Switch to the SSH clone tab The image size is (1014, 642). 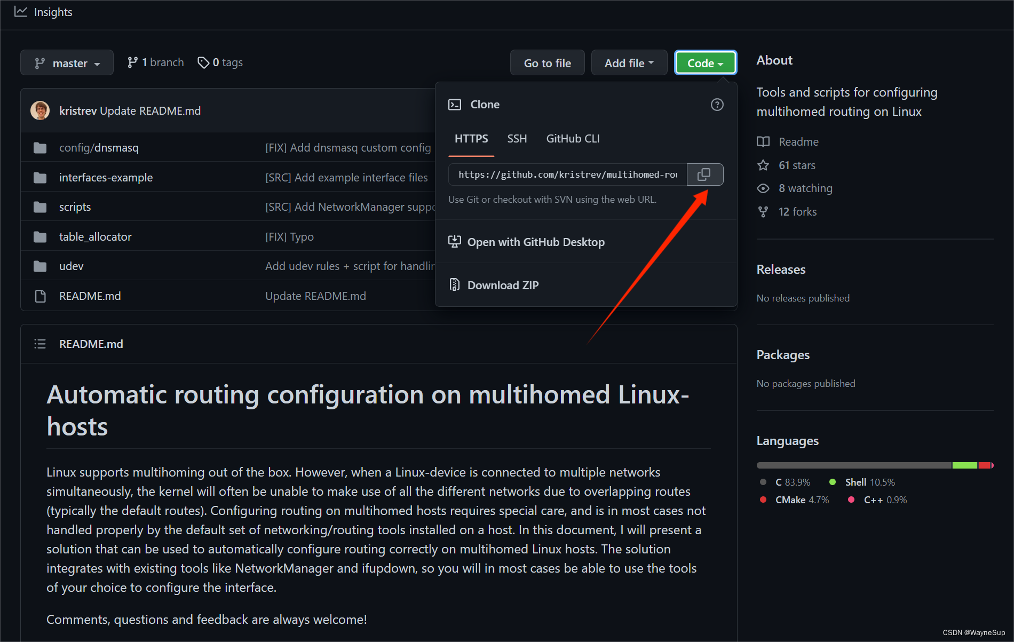pos(516,138)
